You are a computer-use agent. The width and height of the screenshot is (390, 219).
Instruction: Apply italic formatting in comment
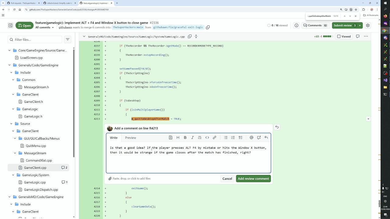click(193, 138)
